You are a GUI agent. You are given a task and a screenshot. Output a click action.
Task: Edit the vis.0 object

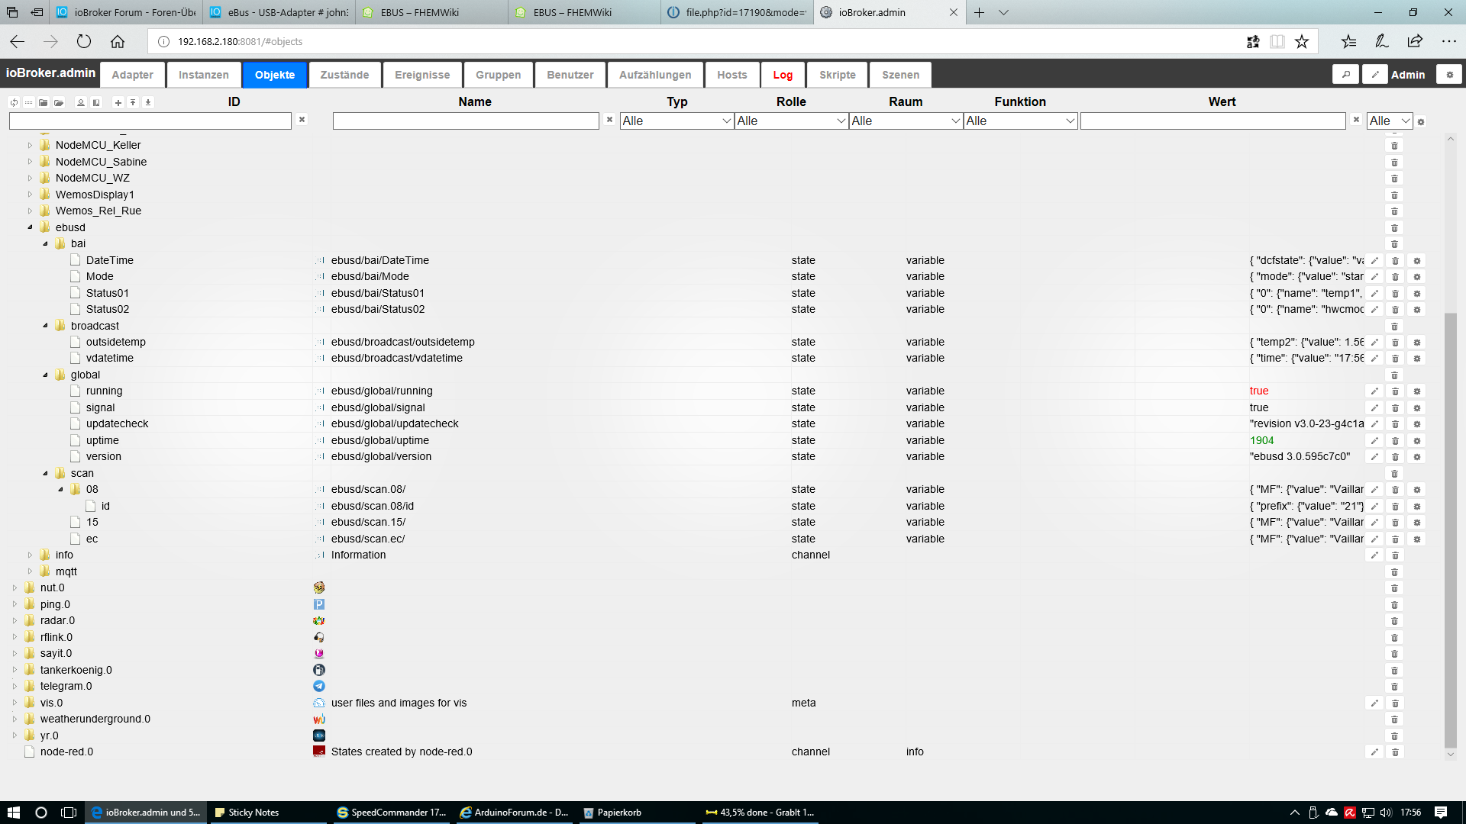point(1374,703)
